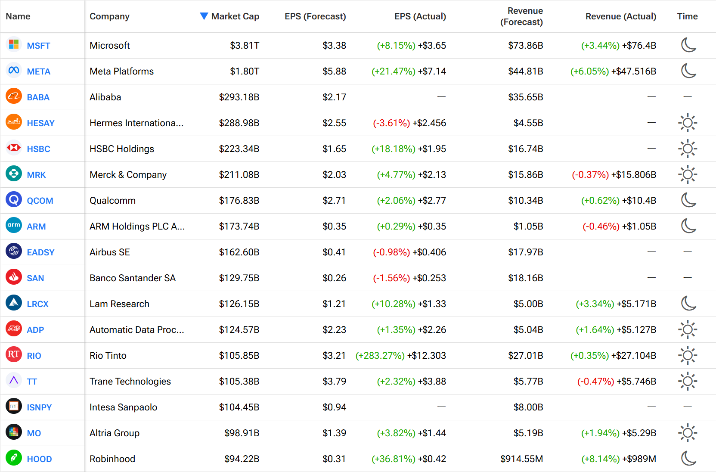Open the EADSY ticker link
The width and height of the screenshot is (716, 472).
[x=40, y=252]
